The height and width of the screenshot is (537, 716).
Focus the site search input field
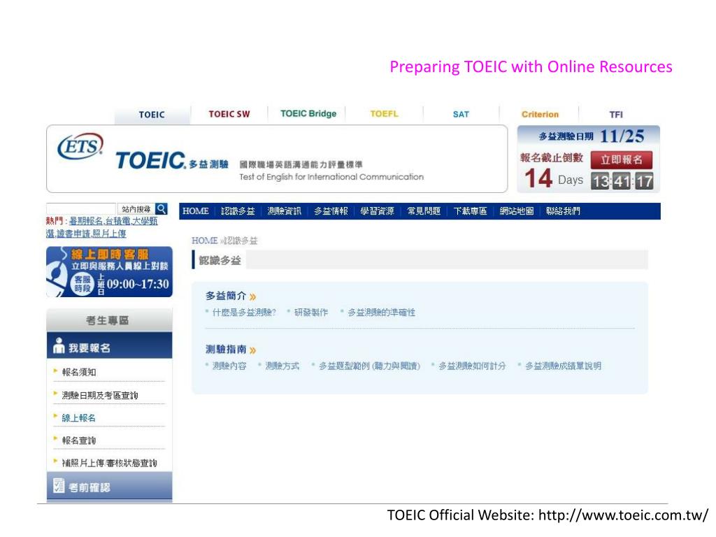click(x=81, y=209)
